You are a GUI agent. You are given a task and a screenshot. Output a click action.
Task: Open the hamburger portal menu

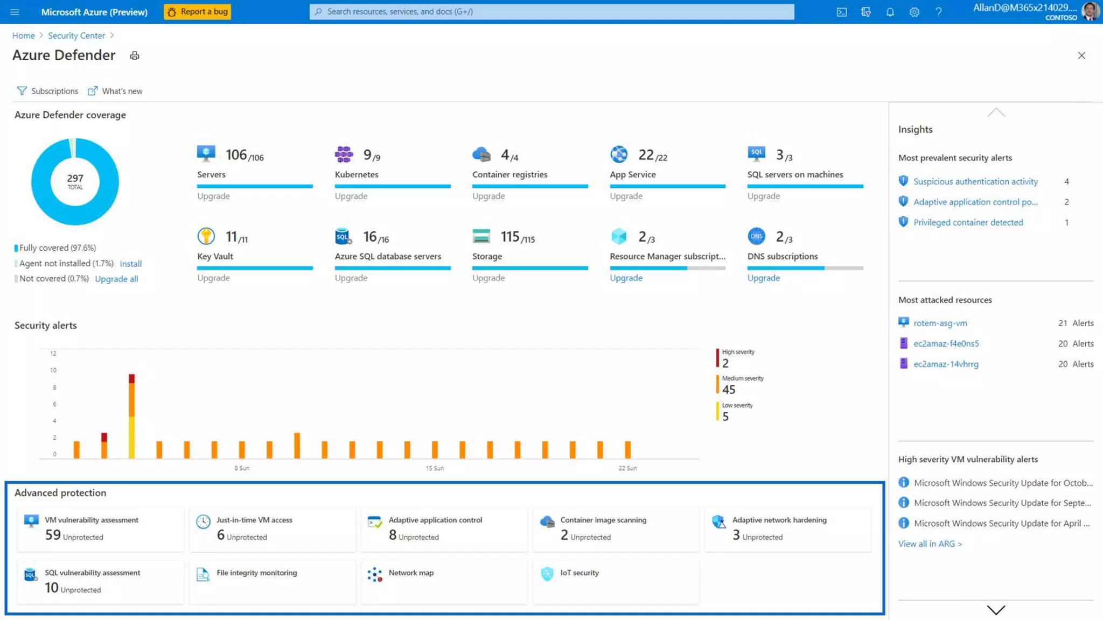point(15,12)
